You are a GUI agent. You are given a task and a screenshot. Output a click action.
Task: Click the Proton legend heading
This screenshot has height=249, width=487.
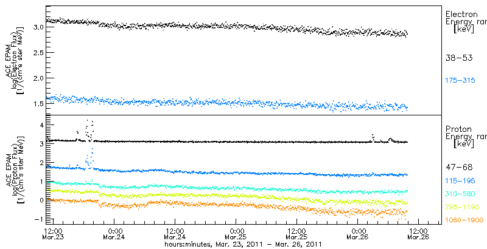coord(458,129)
